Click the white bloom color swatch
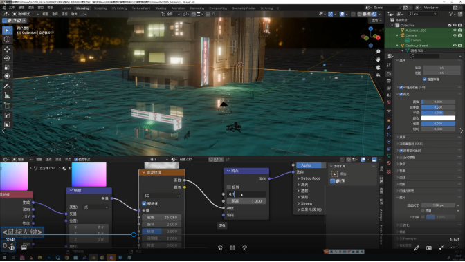The width and height of the screenshot is (465, 262). (x=438, y=118)
